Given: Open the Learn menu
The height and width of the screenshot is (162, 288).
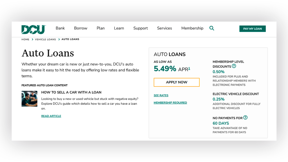Looking at the screenshot, I should click(x=119, y=28).
